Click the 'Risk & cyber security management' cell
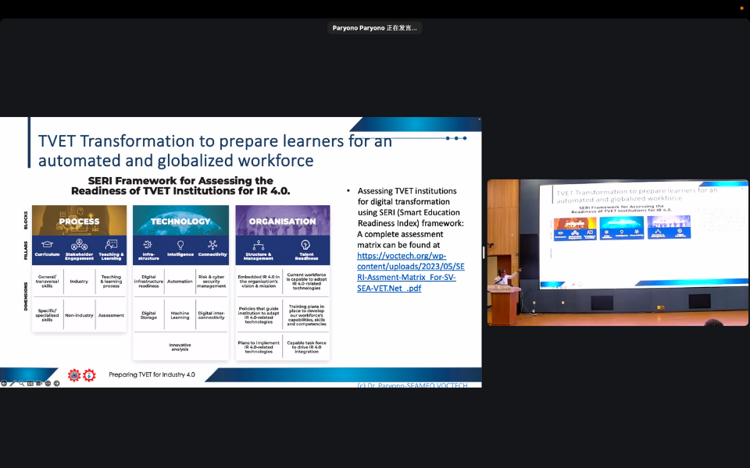Screen dimensions: 750x468 coord(212,282)
